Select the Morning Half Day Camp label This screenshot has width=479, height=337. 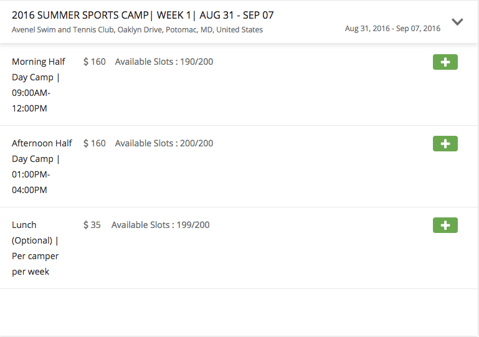[x=38, y=70]
